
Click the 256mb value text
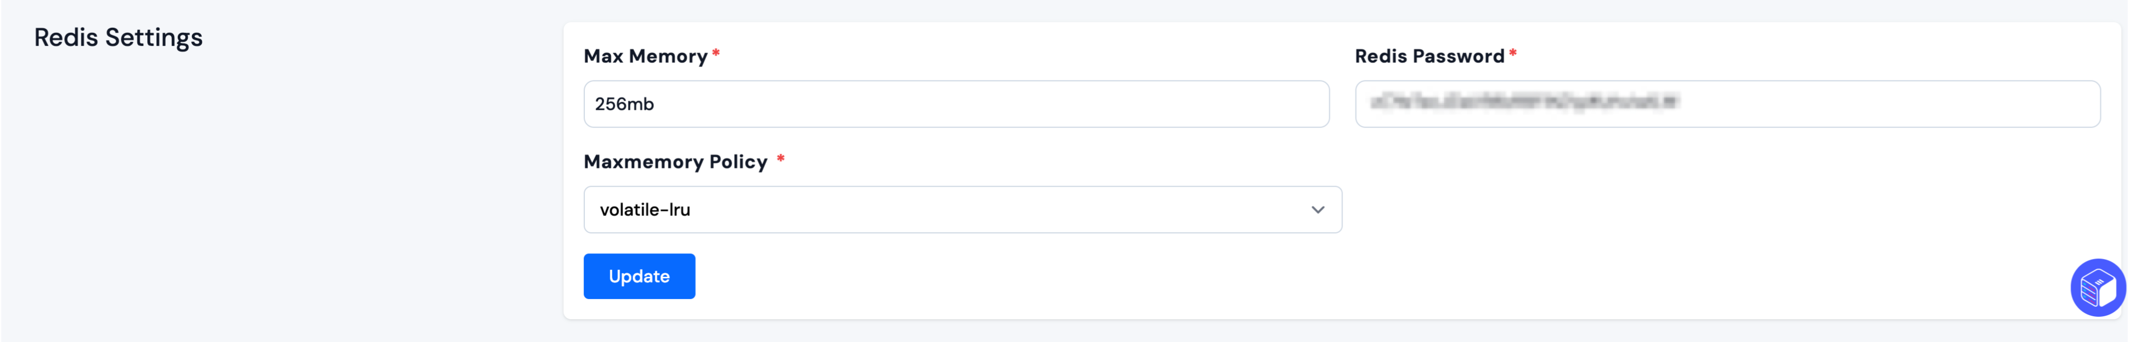click(624, 104)
